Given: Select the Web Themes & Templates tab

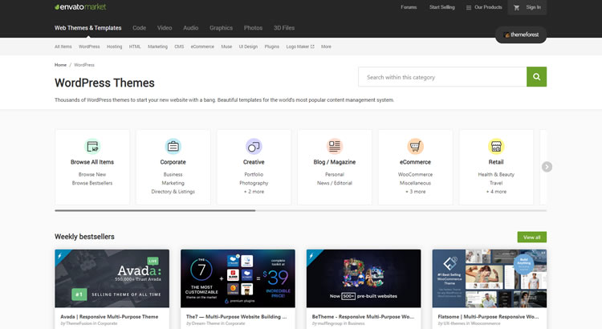Looking at the screenshot, I should 88,28.
